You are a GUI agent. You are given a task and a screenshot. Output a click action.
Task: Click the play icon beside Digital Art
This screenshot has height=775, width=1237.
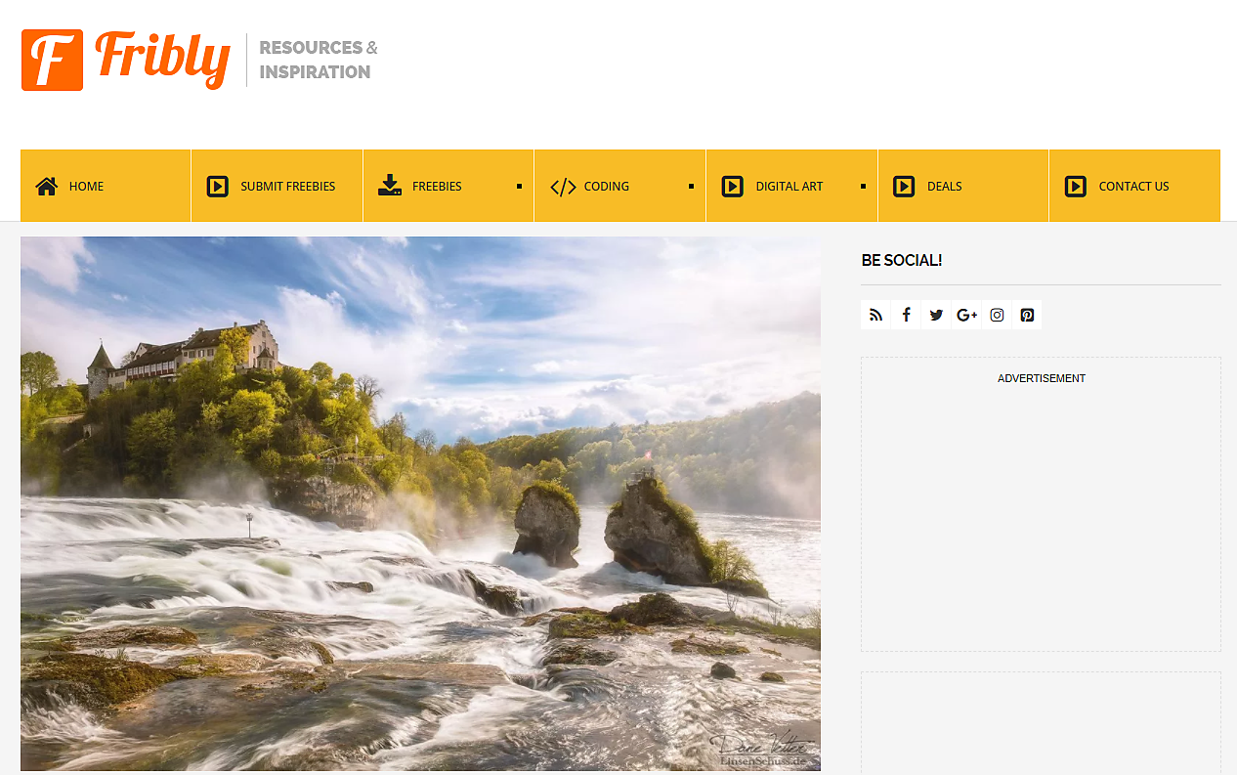(x=733, y=185)
